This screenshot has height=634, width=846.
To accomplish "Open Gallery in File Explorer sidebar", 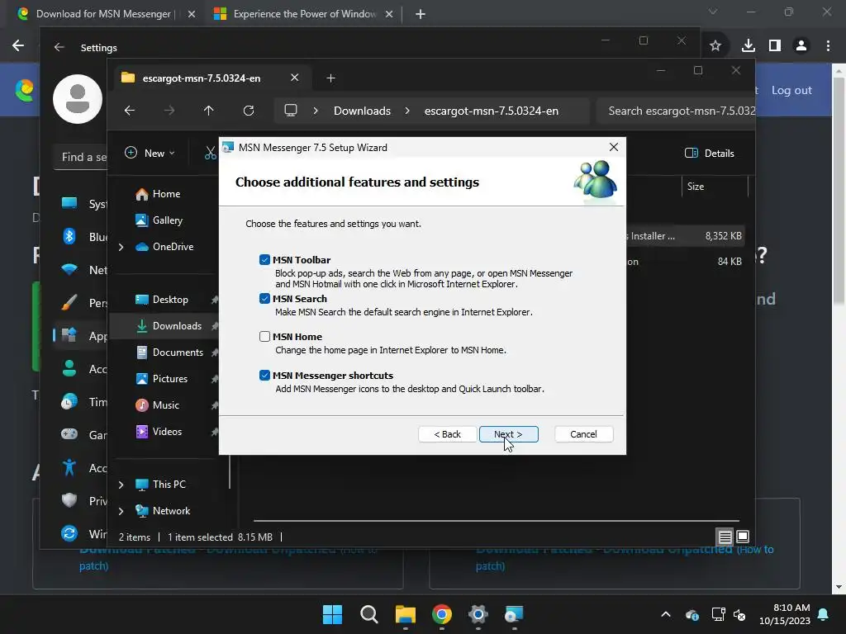I will pyautogui.click(x=167, y=220).
